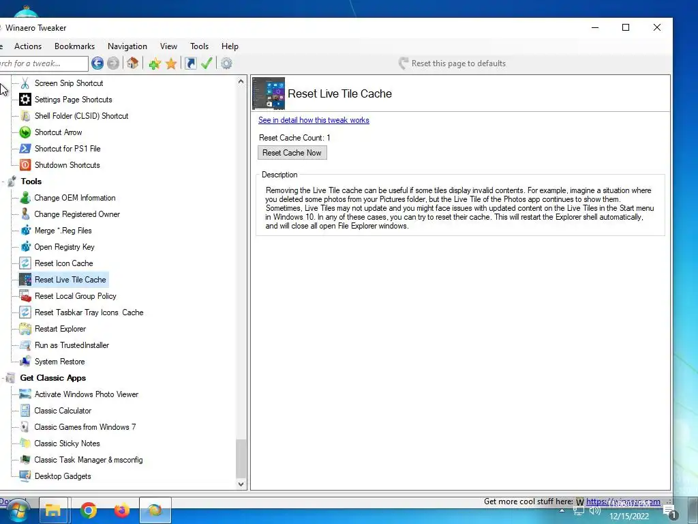The width and height of the screenshot is (698, 524).
Task: Click the create shortcut toolbar icon
Action: click(191, 63)
